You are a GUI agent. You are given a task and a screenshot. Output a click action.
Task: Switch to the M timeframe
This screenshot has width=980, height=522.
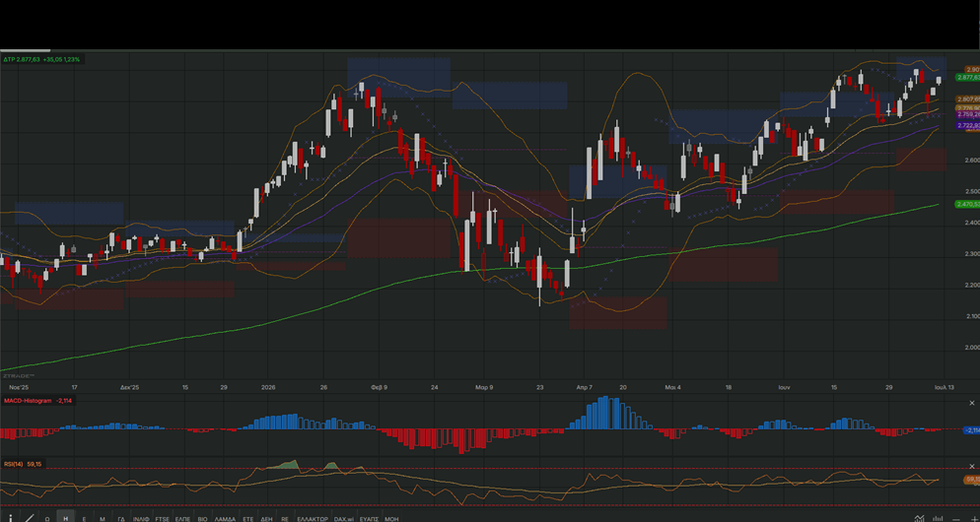click(103, 518)
